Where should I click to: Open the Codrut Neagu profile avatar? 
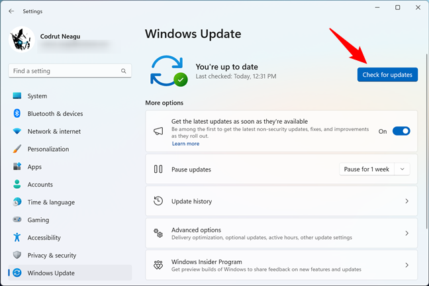tap(22, 40)
